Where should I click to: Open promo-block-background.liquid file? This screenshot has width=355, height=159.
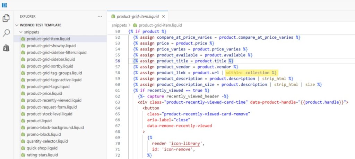coord(55,128)
